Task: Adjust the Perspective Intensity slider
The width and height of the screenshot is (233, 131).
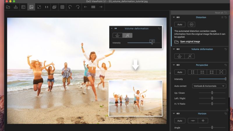Action: 213,79
